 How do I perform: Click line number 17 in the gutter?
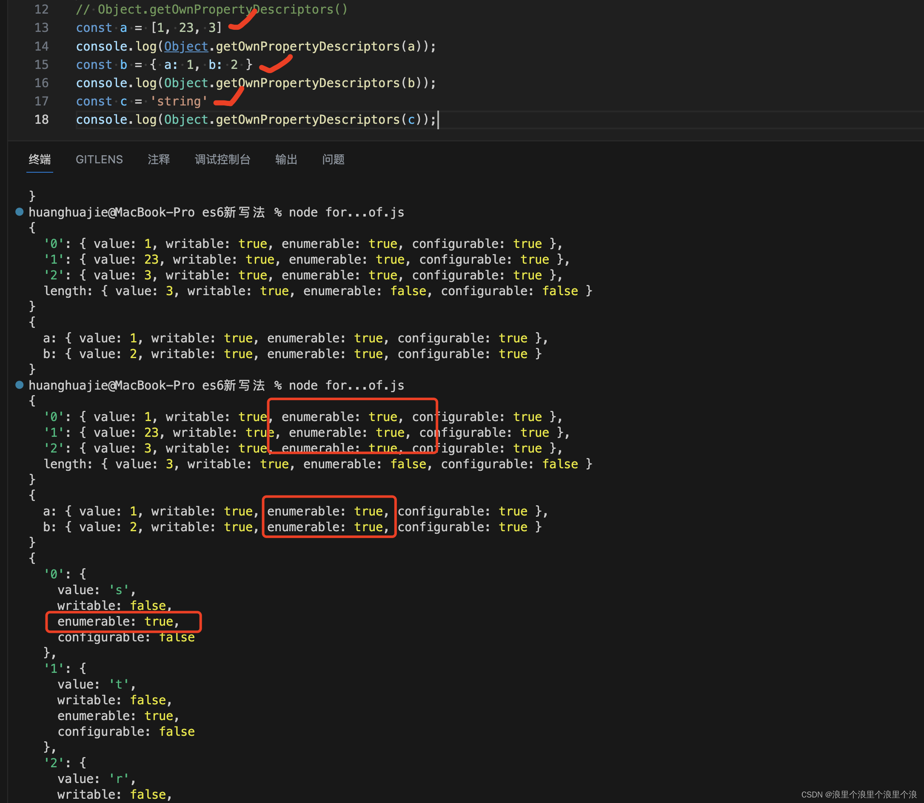(x=41, y=101)
